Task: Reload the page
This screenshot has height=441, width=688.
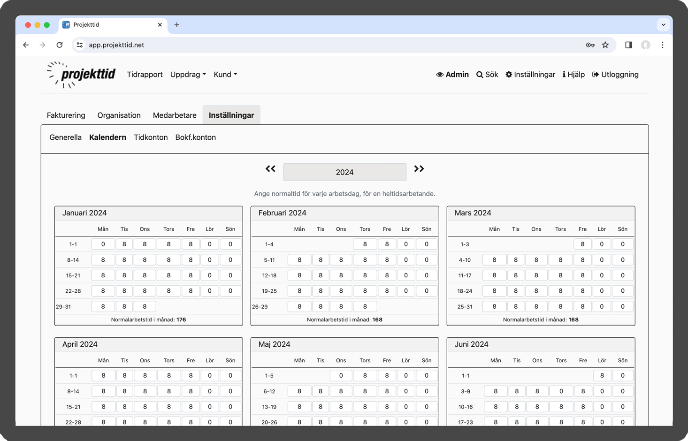Action: (x=60, y=45)
